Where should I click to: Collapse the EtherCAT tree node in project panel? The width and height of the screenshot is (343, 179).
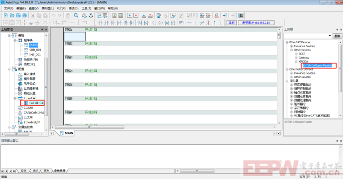15,98
